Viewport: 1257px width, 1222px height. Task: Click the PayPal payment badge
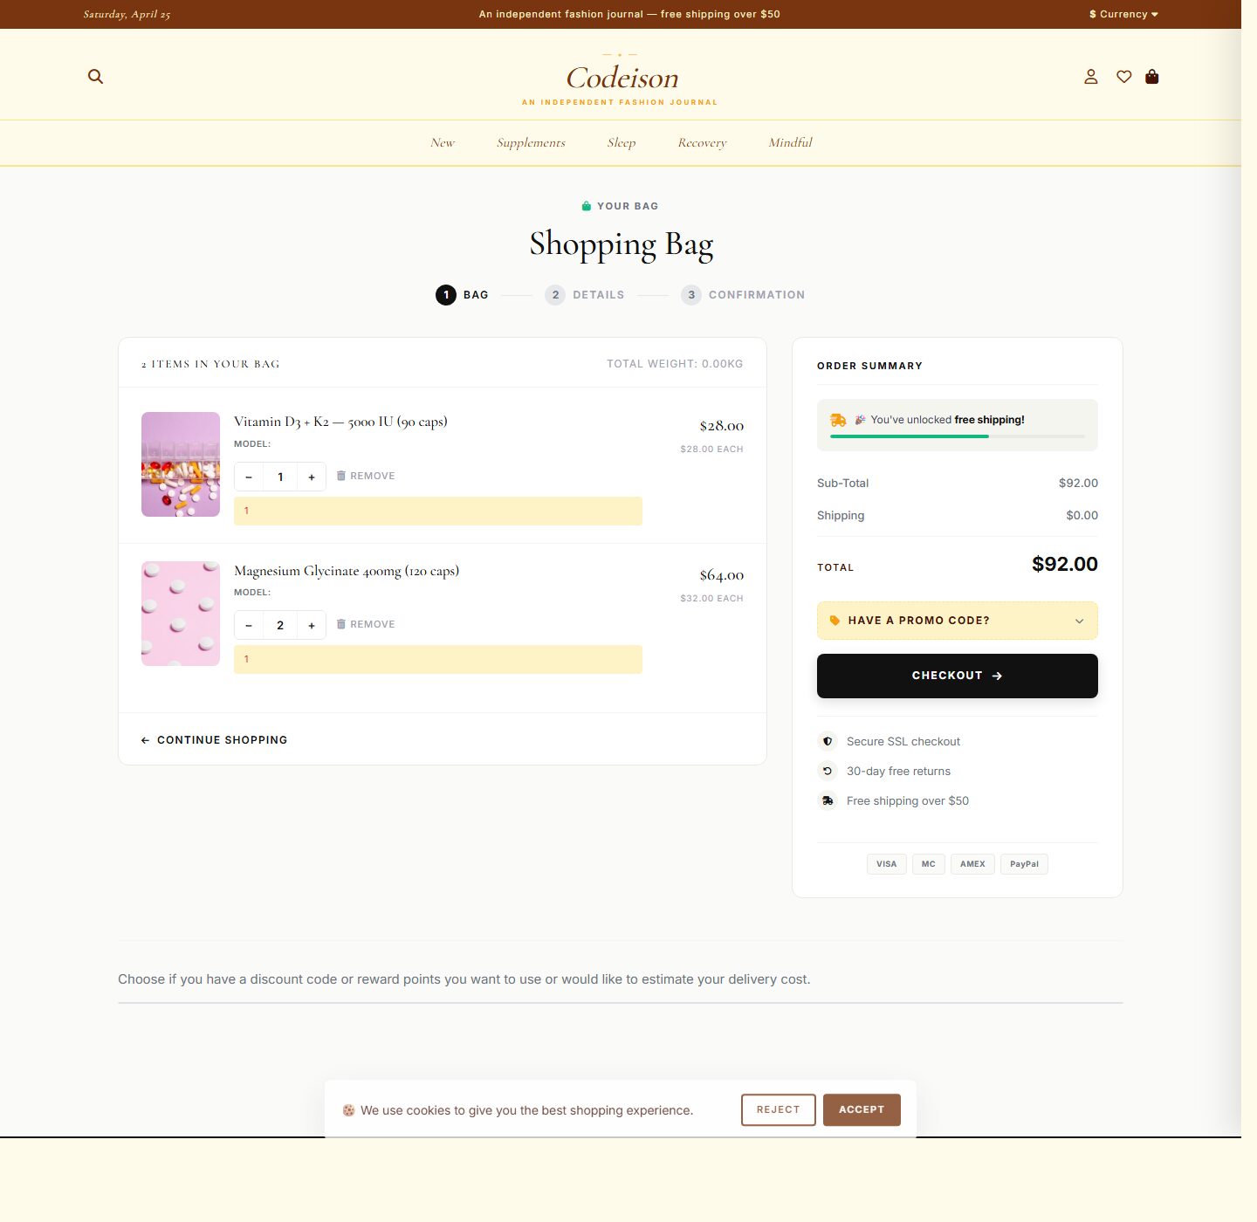click(1024, 864)
